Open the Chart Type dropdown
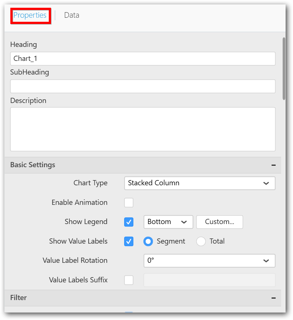Screen dimensions: 293x320 200,183
